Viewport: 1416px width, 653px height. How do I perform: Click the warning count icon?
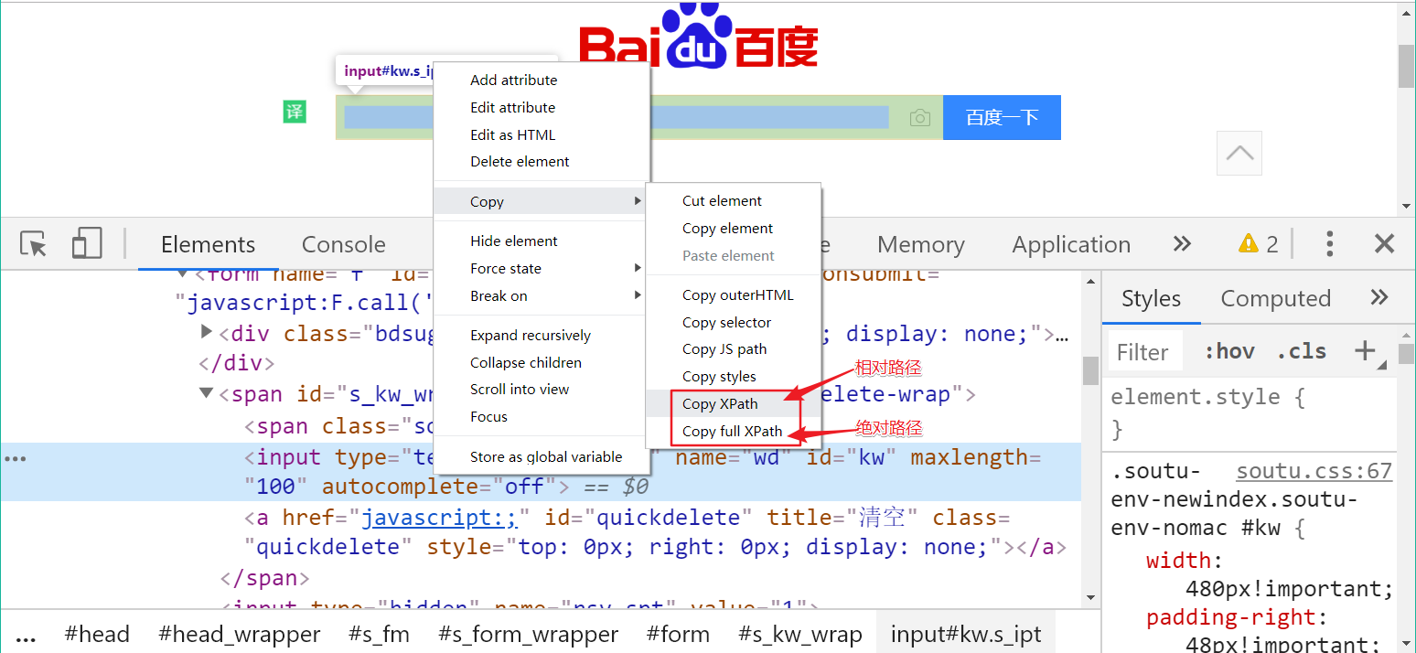[x=1258, y=243]
